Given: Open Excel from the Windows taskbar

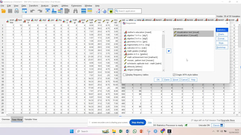Looking at the screenshot, I should tap(121, 131).
